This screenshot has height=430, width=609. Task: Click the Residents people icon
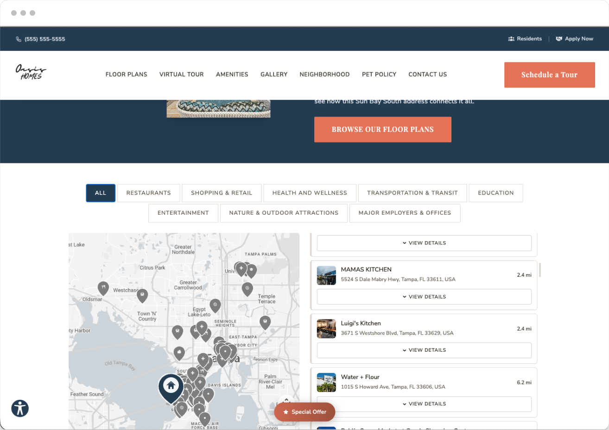[511, 39]
